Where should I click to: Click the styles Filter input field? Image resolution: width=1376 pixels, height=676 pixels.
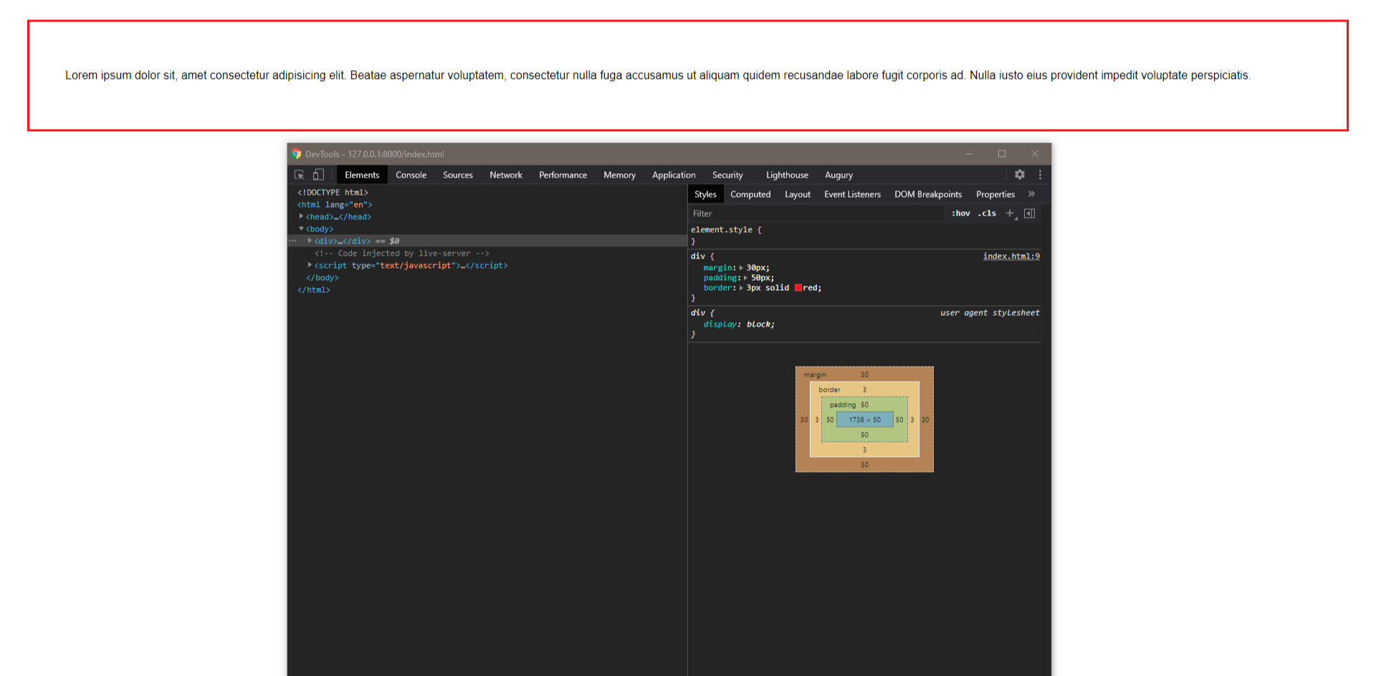(817, 213)
